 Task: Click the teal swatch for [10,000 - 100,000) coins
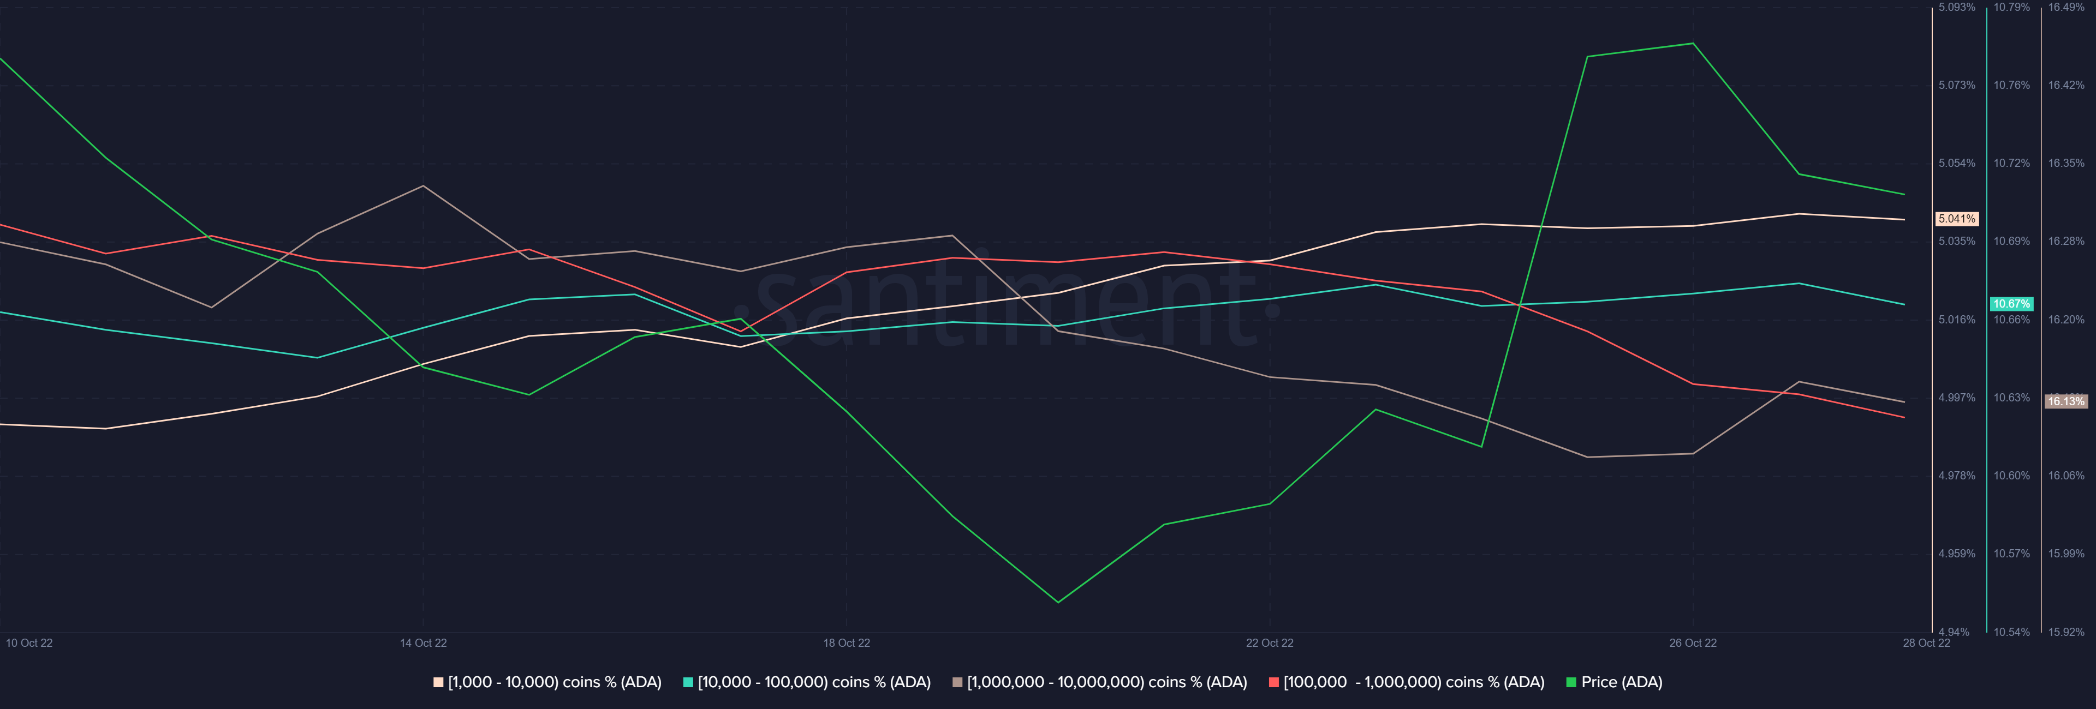pyautogui.click(x=688, y=682)
